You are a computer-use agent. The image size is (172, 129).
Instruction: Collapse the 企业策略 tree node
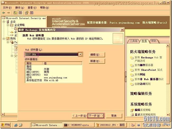[x=8, y=25]
